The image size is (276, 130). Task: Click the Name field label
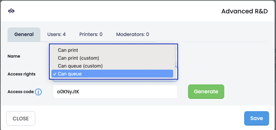14,56
